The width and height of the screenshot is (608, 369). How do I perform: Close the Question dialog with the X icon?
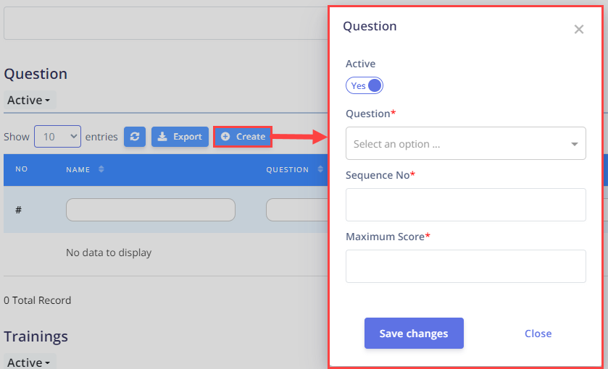[x=578, y=29]
